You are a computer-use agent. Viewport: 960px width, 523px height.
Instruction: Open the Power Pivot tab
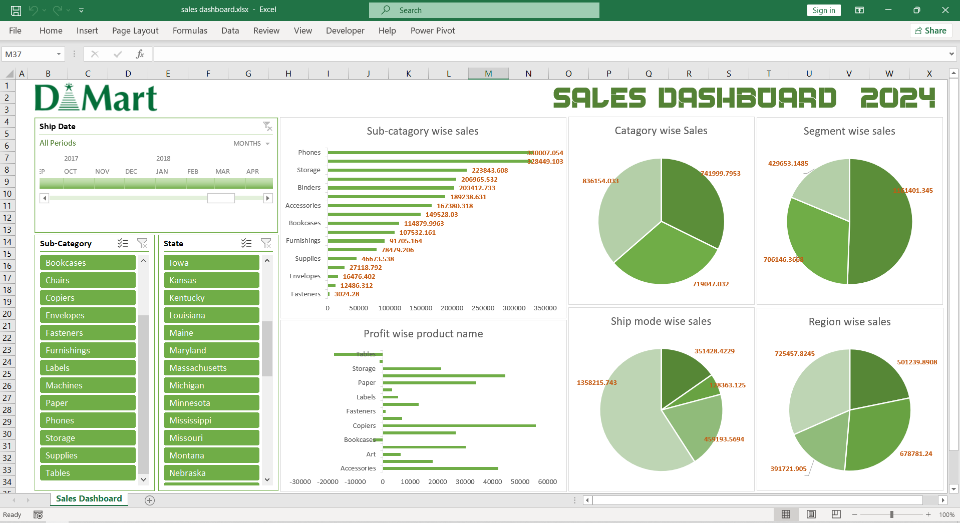click(433, 31)
